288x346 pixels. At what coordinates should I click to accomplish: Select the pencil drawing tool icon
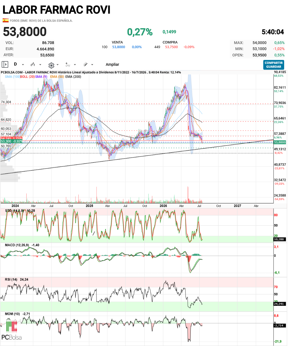point(85,64)
